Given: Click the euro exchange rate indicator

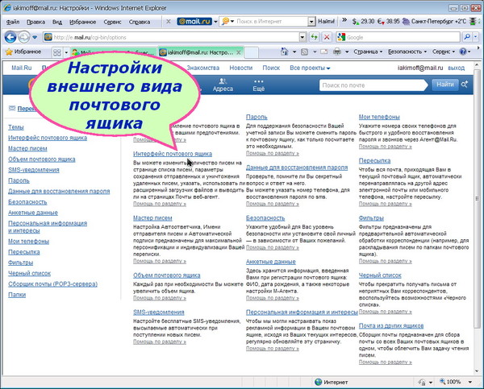Looking at the screenshot, I should point(389,21).
